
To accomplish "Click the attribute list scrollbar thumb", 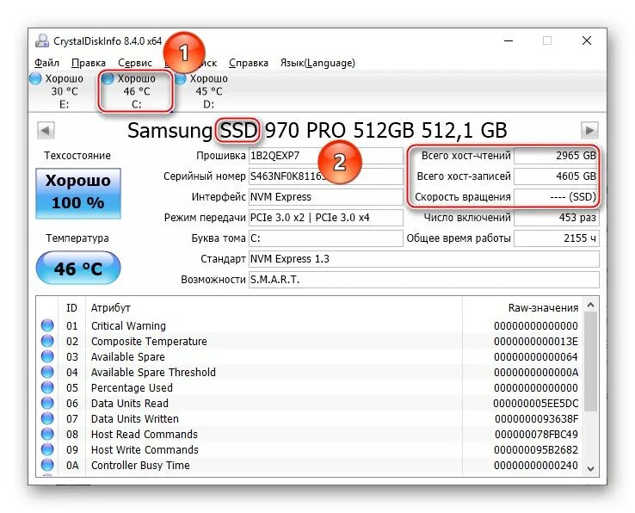I will [x=590, y=362].
